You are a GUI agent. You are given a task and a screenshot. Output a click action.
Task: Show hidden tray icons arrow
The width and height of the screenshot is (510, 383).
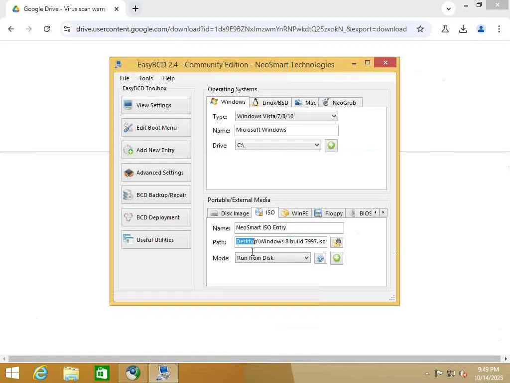click(427, 374)
